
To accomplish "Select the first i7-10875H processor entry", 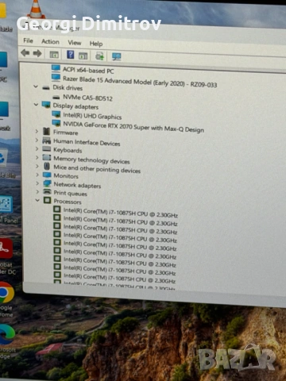I will [x=121, y=212].
